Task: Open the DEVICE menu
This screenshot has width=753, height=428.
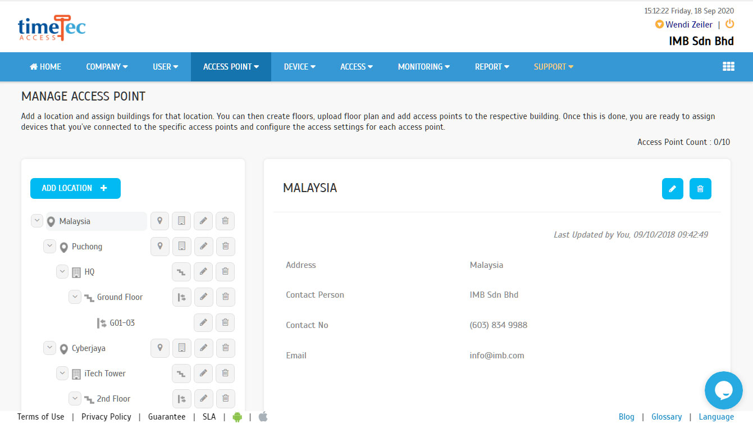Action: click(x=299, y=67)
